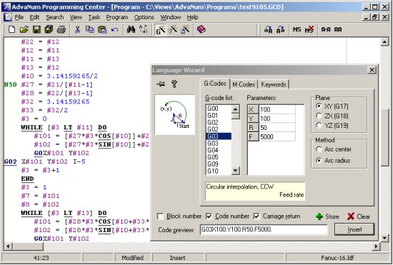This screenshot has width=393, height=265.
Task: Cut the selection with the scissors icon
Action: click(77, 29)
